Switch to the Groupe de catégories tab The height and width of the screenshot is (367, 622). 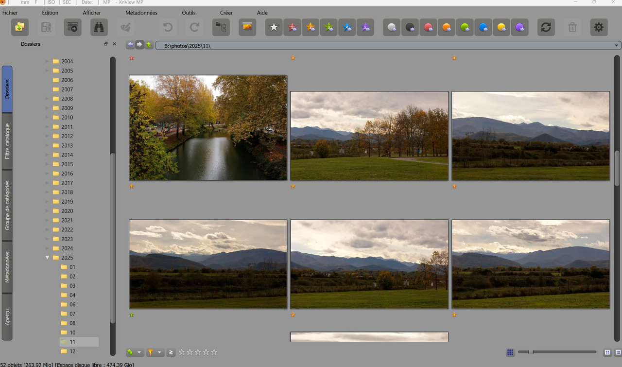click(7, 205)
